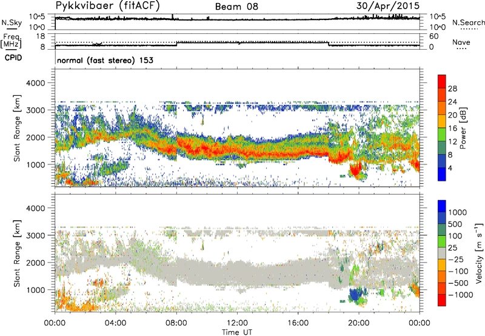Click the -1000 label on the velocity colorbar
Image resolution: width=485 pixels, height=336 pixels.
(461, 295)
